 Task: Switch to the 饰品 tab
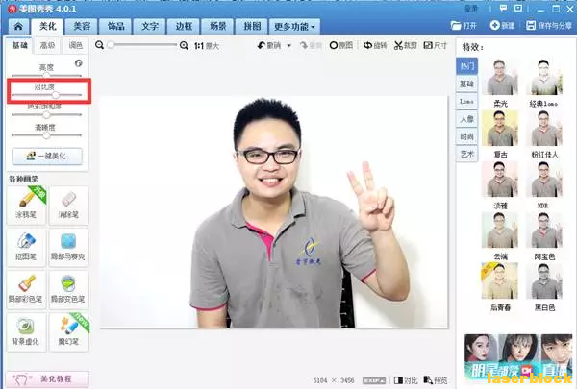click(115, 27)
